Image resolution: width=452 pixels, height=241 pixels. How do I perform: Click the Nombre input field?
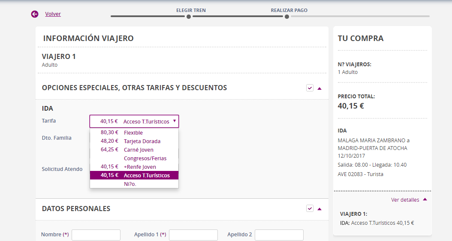96,235
